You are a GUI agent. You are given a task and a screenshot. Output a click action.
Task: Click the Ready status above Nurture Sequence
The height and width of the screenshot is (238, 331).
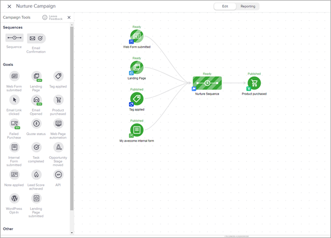(207, 74)
